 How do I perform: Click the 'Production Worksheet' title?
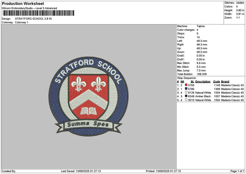tap(23, 3)
